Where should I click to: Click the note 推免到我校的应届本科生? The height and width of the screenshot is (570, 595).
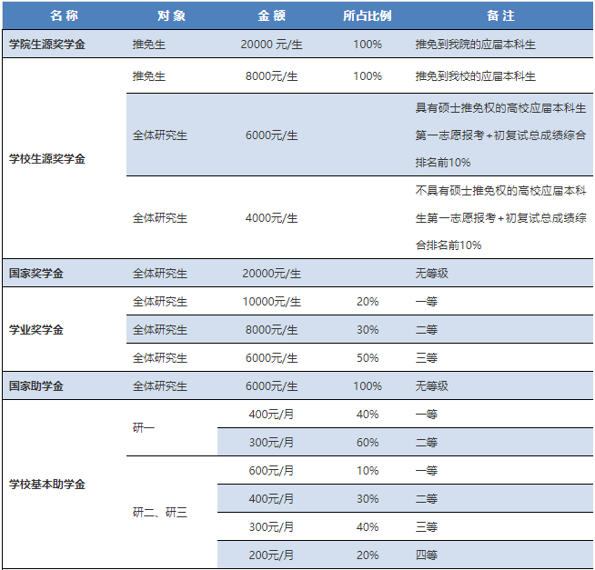coord(475,76)
